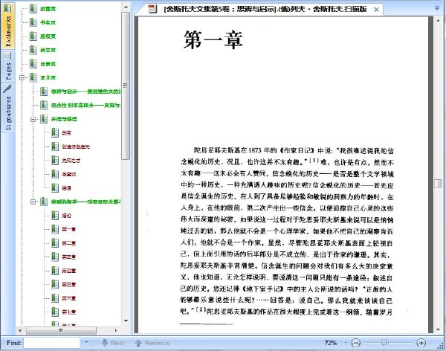Click the bookmark icon beside 目录页
The image size is (446, 351).
tap(33, 64)
